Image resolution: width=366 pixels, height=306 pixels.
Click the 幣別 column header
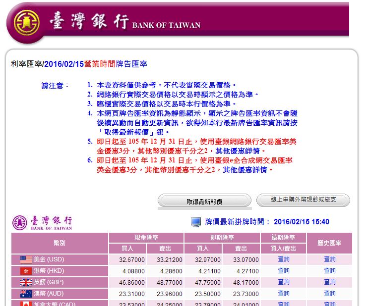pyautogui.click(x=60, y=243)
